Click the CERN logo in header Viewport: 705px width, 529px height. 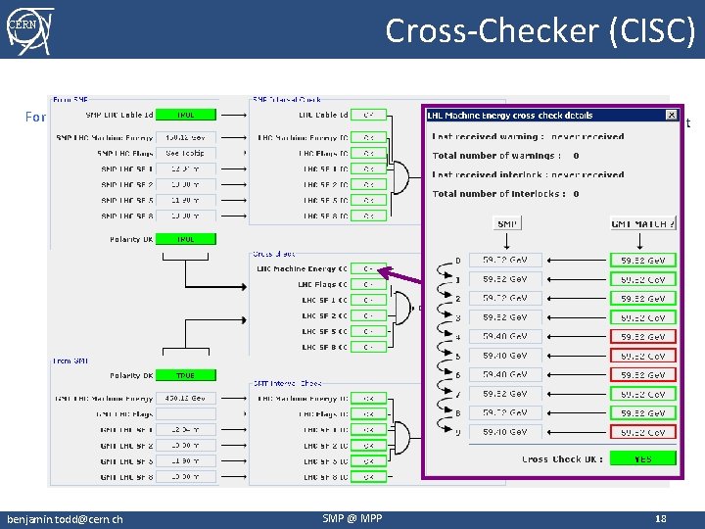coord(29,30)
